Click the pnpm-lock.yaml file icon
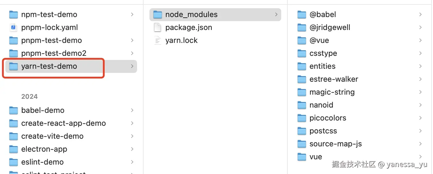 (x=14, y=28)
